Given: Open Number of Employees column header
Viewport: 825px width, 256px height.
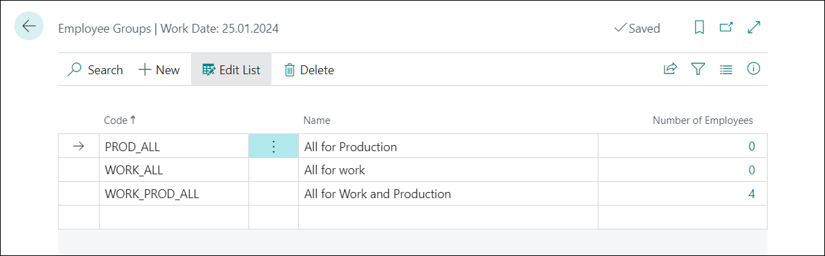Looking at the screenshot, I should click(x=703, y=120).
